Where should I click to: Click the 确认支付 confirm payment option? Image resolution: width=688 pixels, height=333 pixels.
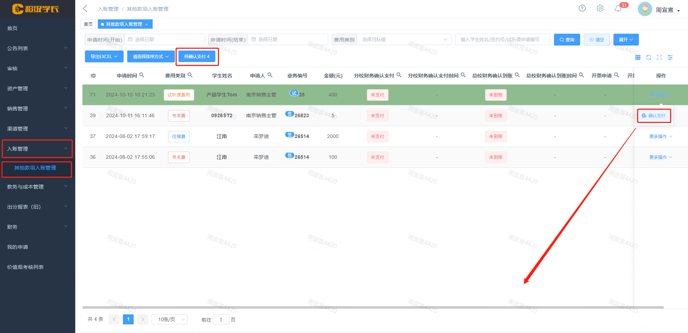(x=654, y=115)
